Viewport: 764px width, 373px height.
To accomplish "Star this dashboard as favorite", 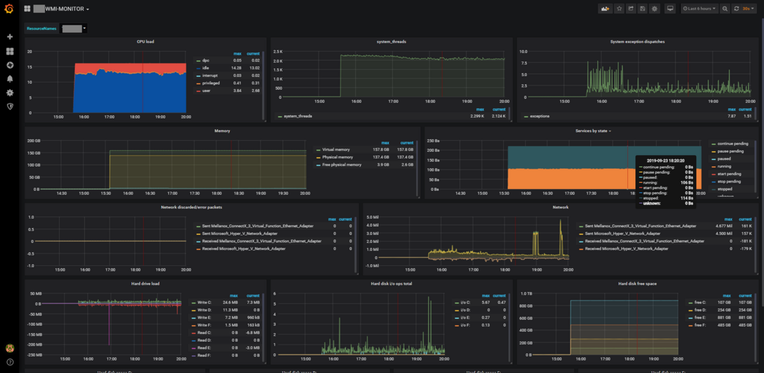I will coord(619,9).
